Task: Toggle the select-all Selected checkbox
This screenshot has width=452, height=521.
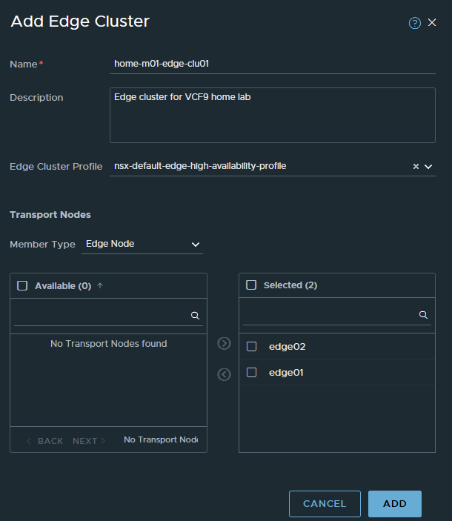Action: (x=251, y=285)
